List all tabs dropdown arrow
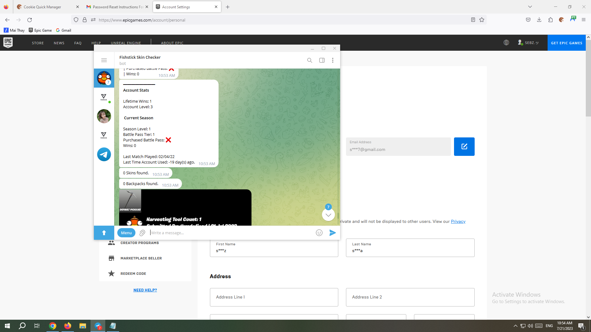 pyautogui.click(x=530, y=7)
